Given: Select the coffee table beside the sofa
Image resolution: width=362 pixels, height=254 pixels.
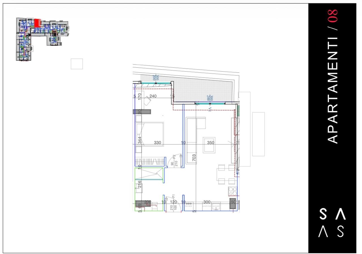Looking at the screenshot, I should pos(209,145).
